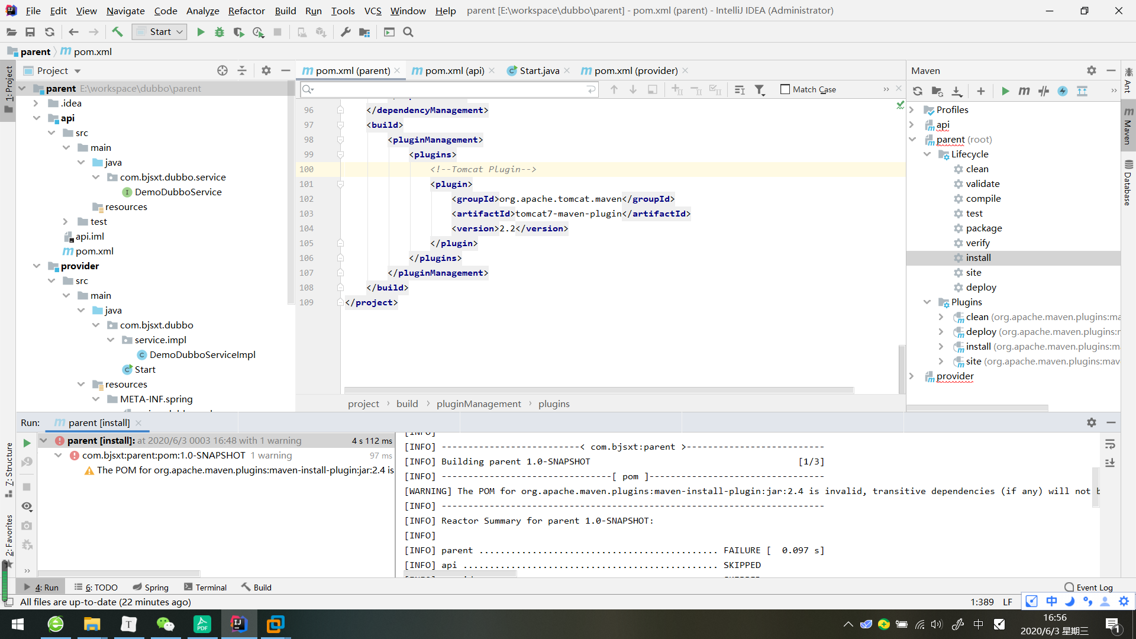1136x639 pixels.
Task: Toggle Maven offline mode icon
Action: coord(1044,91)
